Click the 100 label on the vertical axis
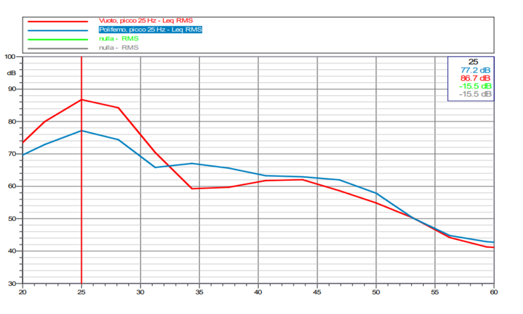The width and height of the screenshot is (523, 314). (10, 57)
